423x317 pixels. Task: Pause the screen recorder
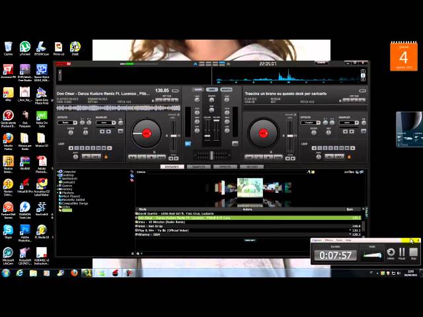tap(402, 254)
